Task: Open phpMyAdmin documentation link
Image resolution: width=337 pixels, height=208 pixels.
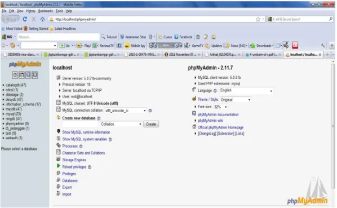Action: (218, 114)
